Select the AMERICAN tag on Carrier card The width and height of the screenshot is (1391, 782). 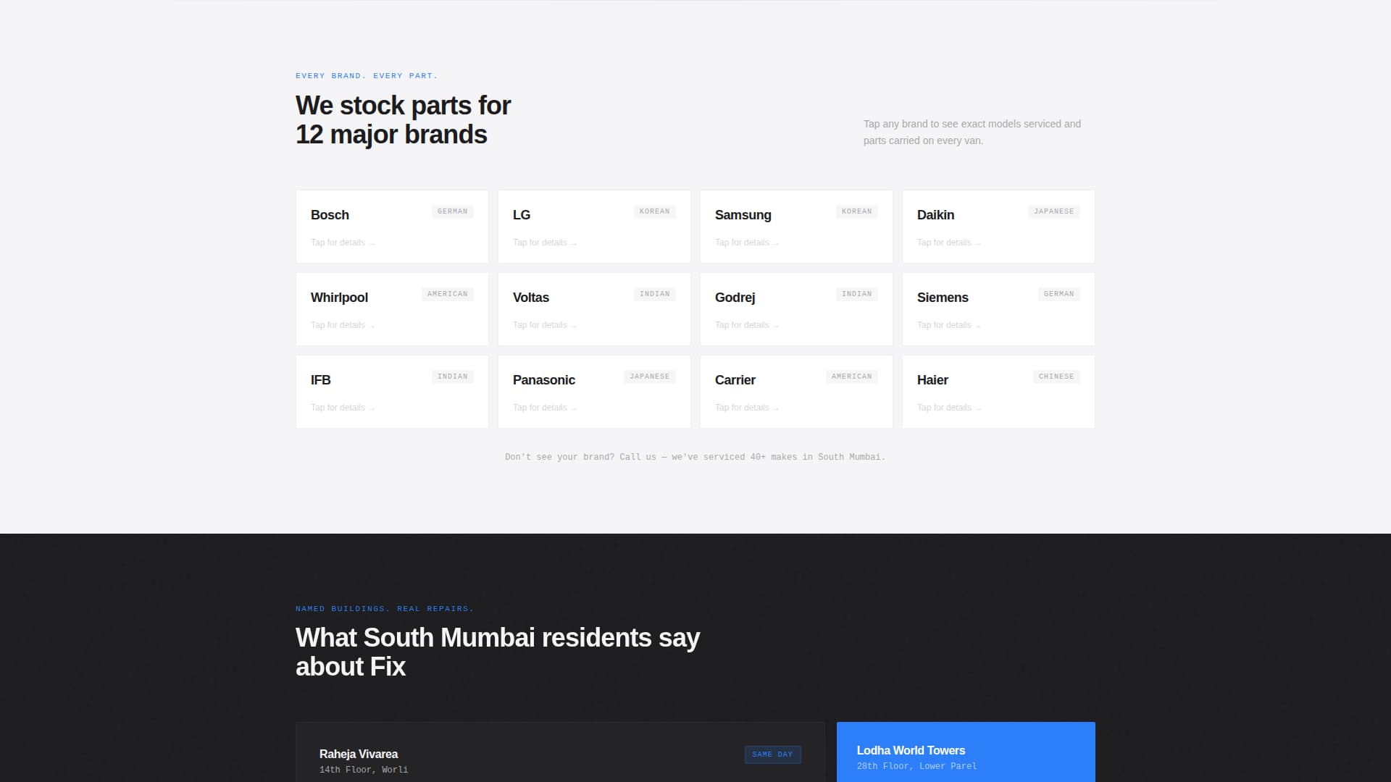(852, 377)
